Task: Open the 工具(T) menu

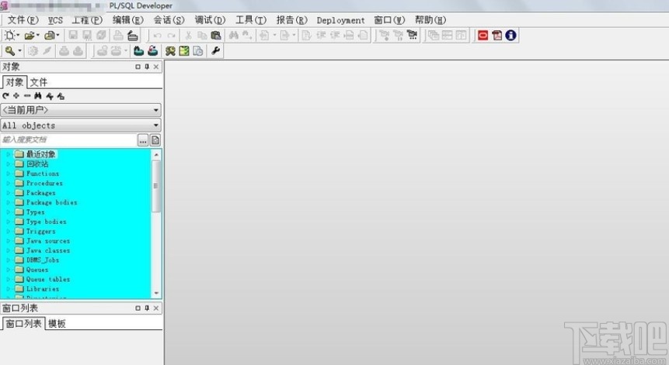Action: coord(251,20)
